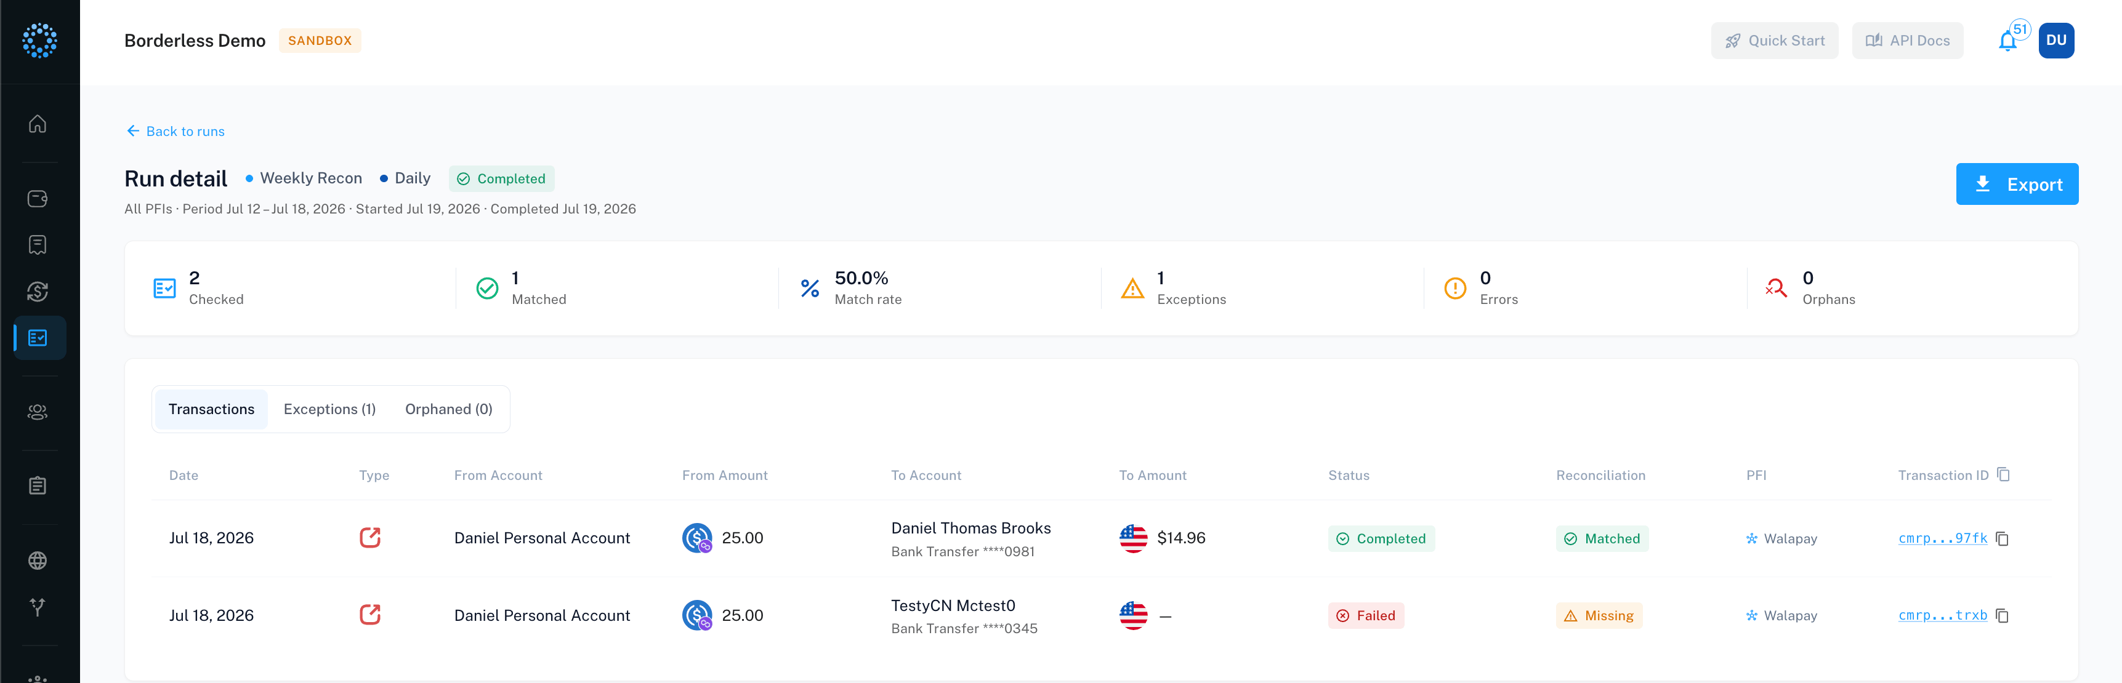Click the Borderless logo in sidebar

click(x=39, y=41)
